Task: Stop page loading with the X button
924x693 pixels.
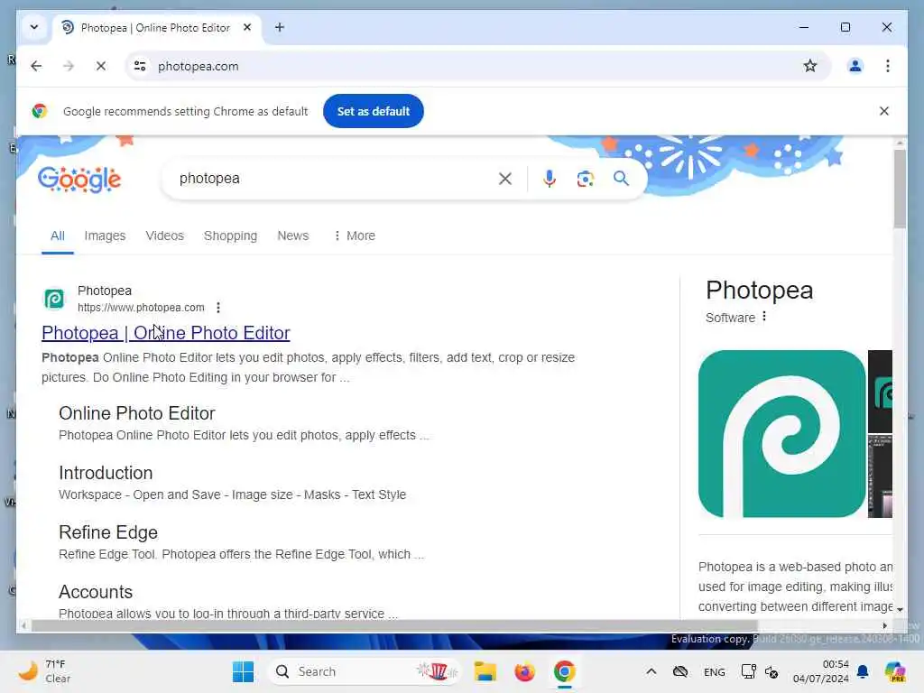Action: (101, 66)
